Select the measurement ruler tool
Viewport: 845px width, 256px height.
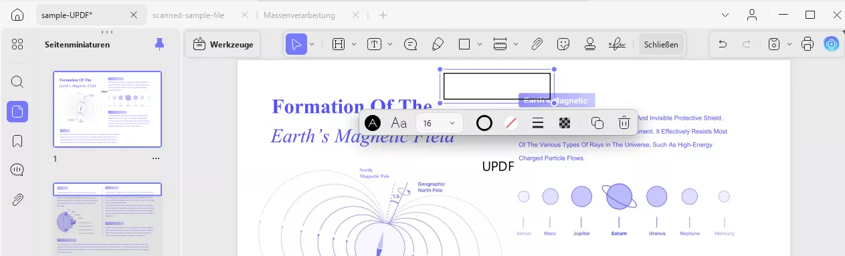500,44
